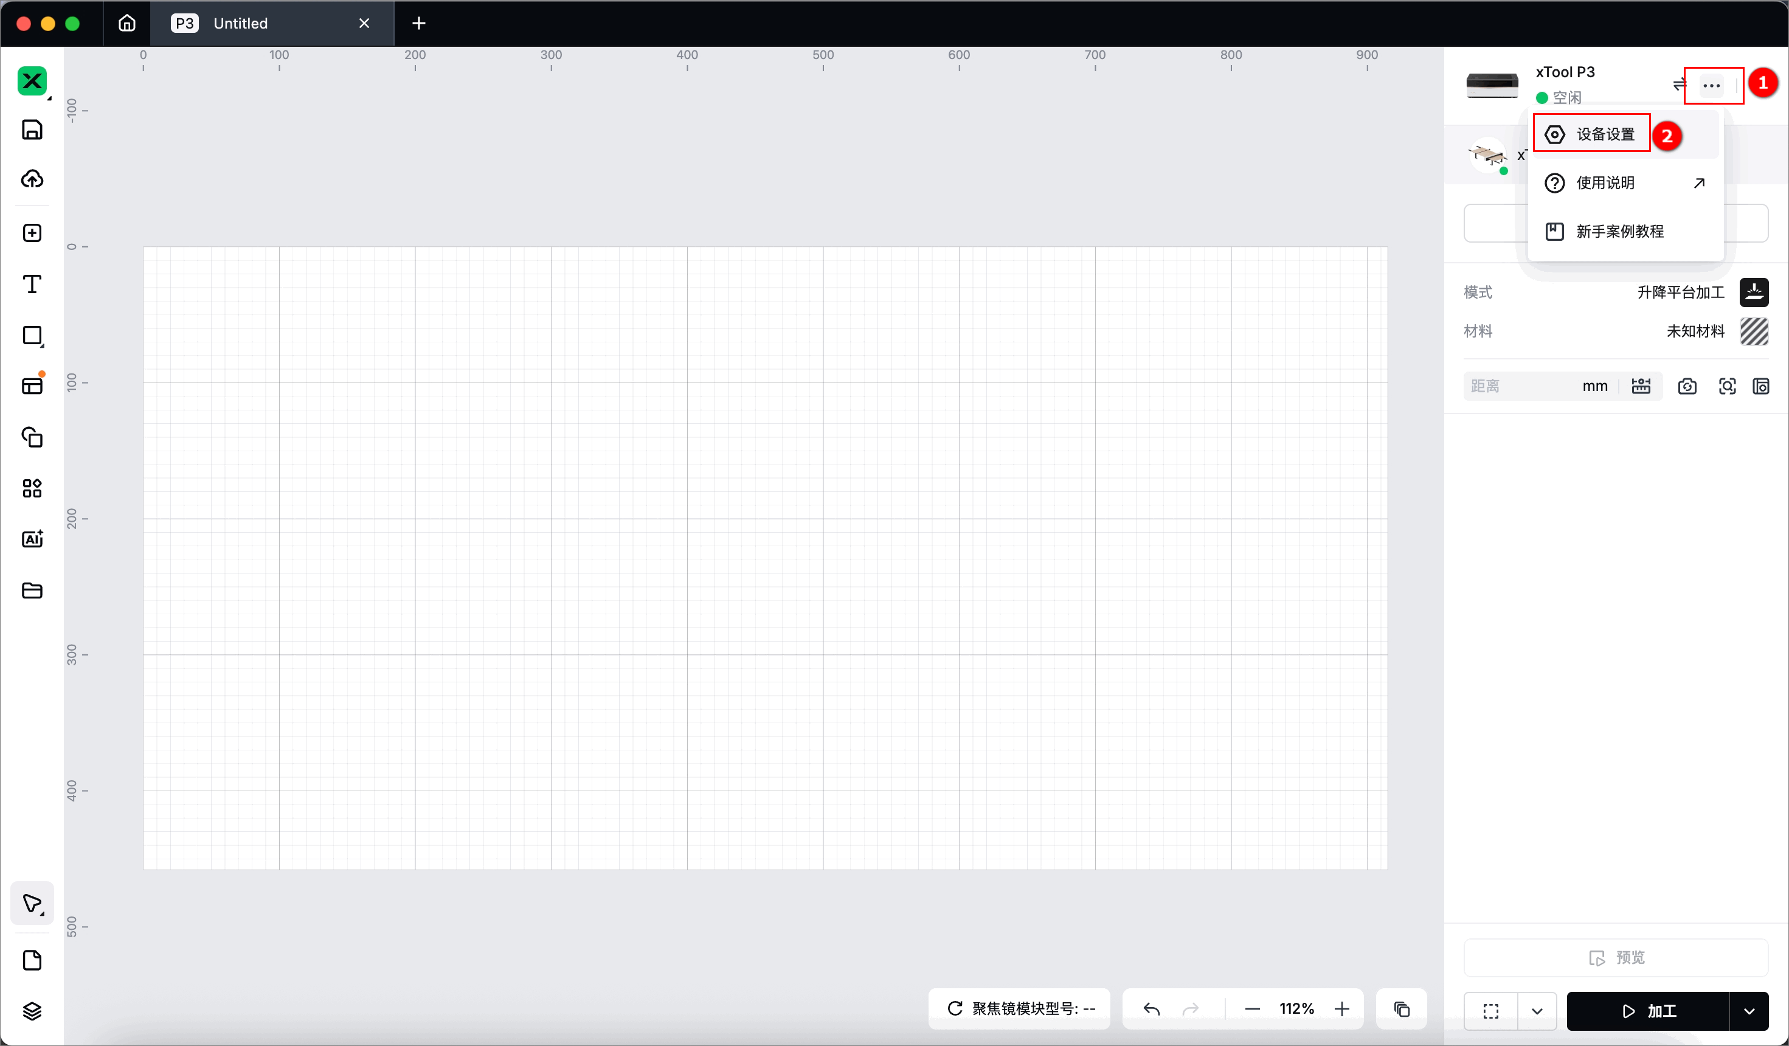Viewport: 1789px width, 1046px height.
Task: Toggle the framing selection button
Action: [1491, 1011]
